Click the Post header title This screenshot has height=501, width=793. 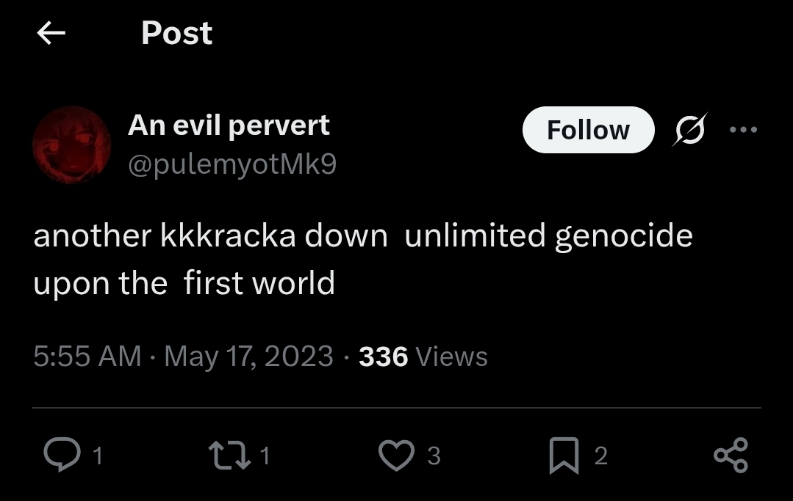176,33
